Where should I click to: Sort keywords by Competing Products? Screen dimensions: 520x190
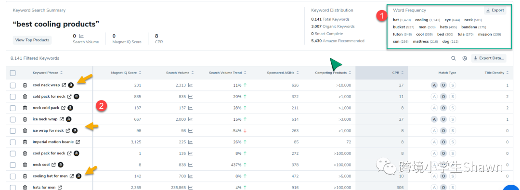coord(333,73)
